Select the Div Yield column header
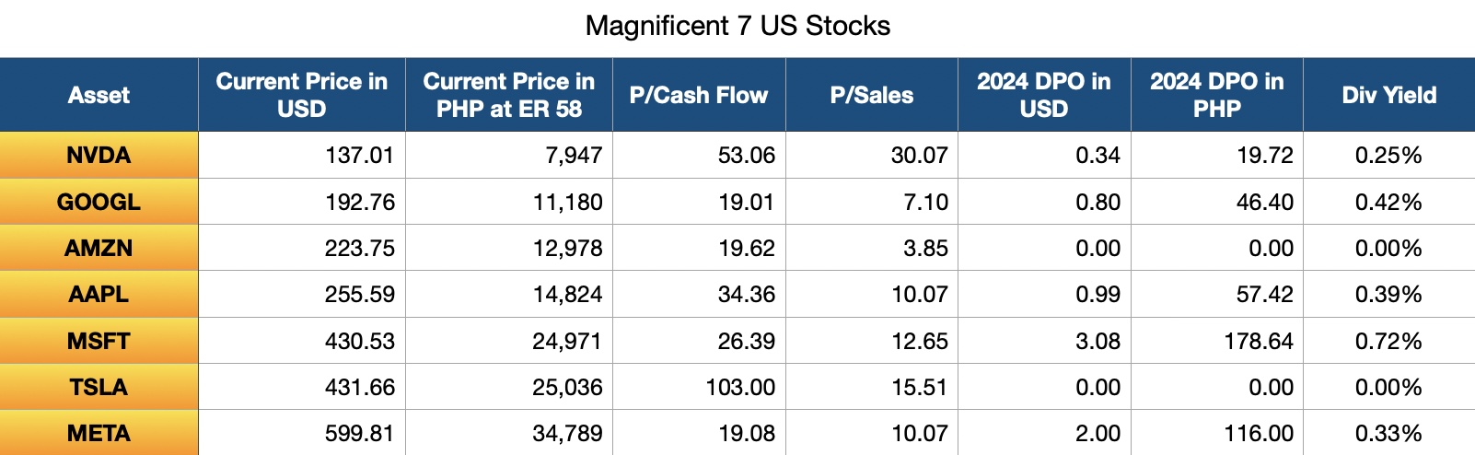Viewport: 1475px width, 455px height. pyautogui.click(x=1388, y=95)
